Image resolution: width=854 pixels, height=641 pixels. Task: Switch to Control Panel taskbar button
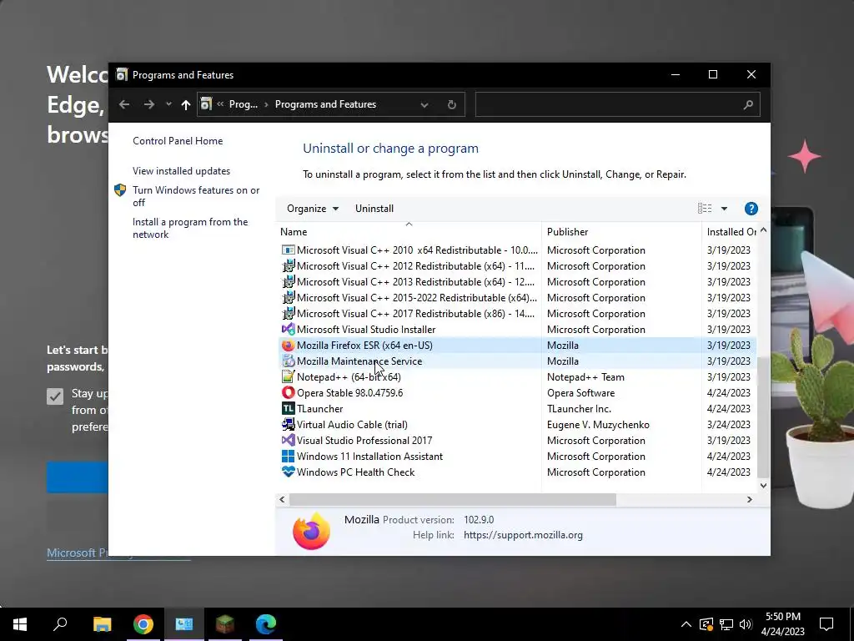tap(184, 624)
